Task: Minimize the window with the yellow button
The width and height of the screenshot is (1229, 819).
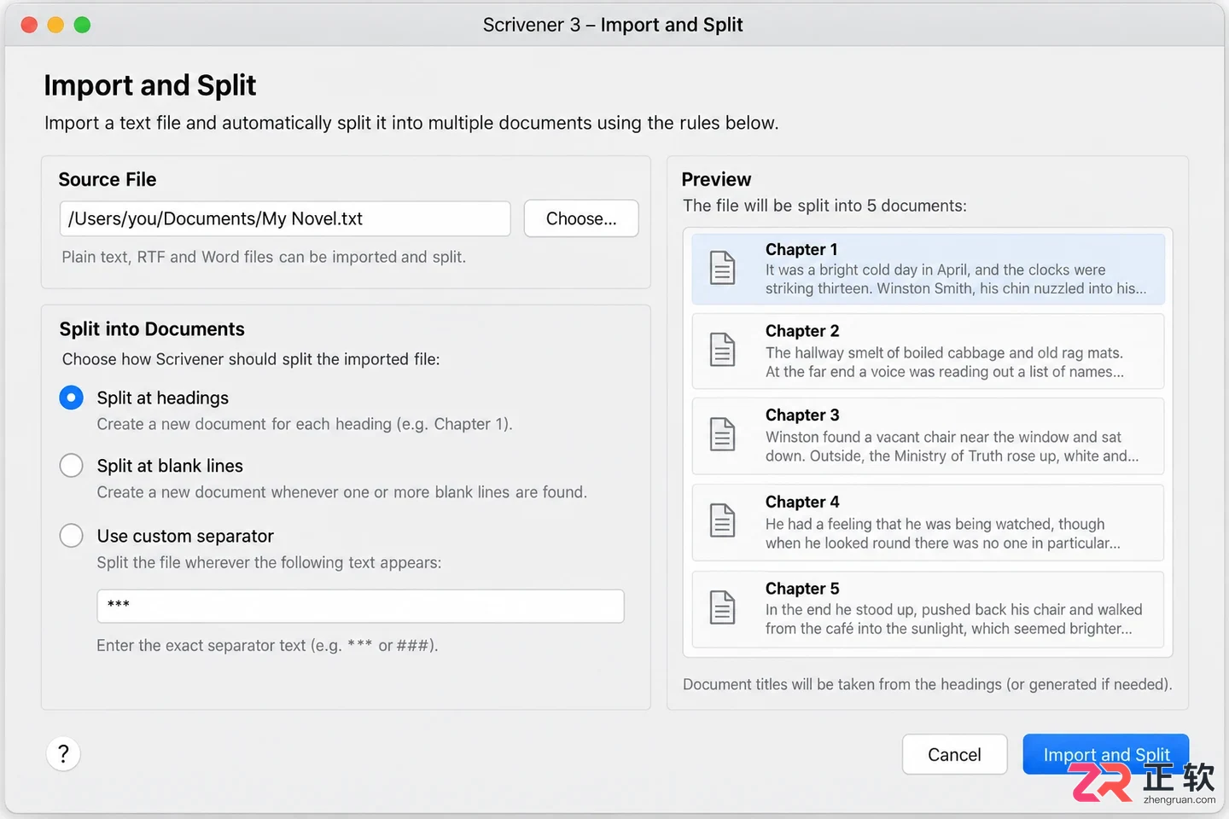Action: click(x=55, y=25)
